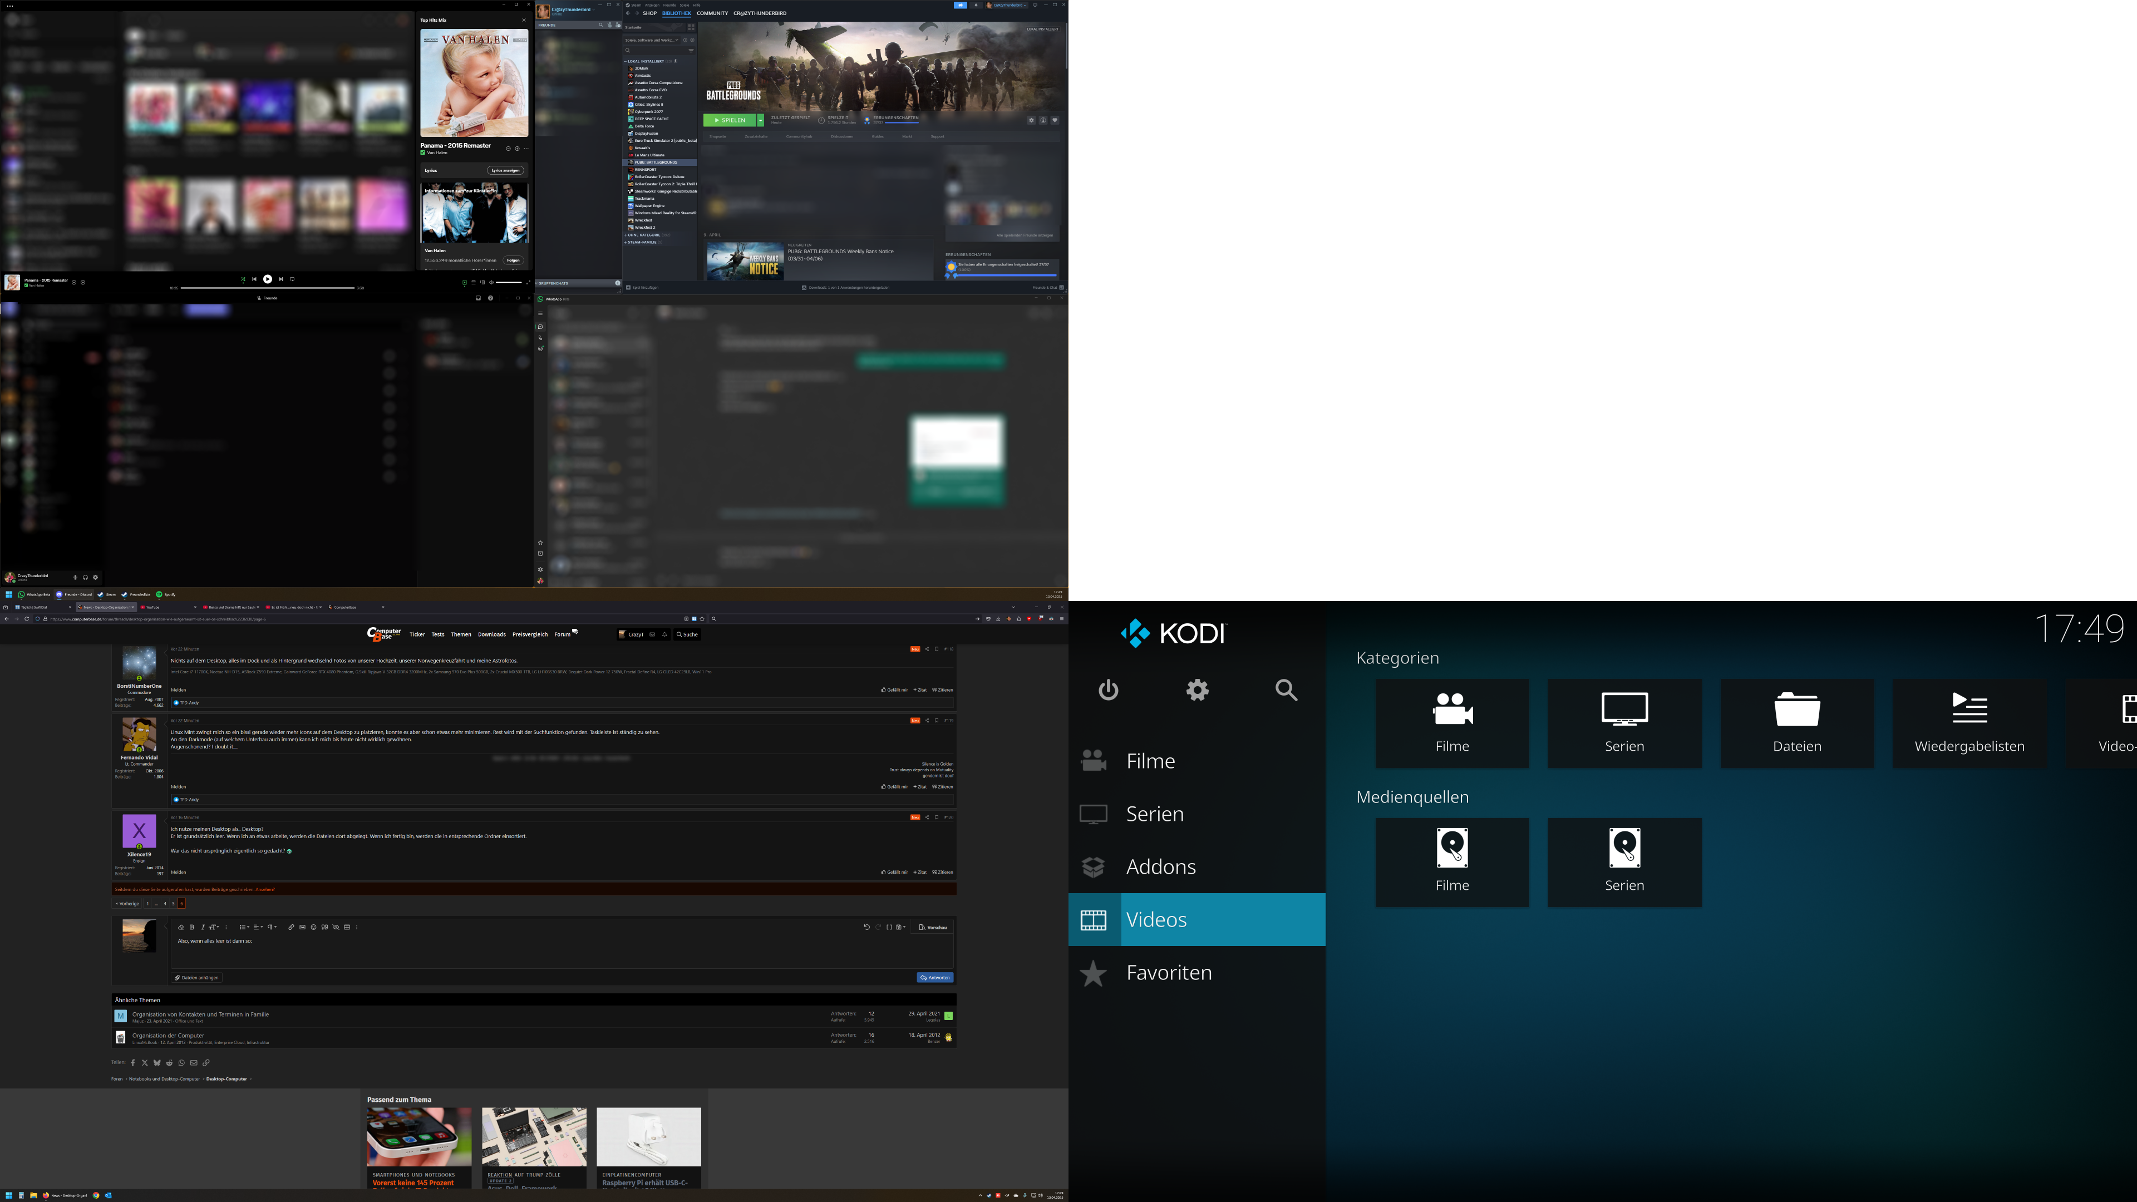
Task: Undo in forum reply editor
Action: click(x=867, y=928)
